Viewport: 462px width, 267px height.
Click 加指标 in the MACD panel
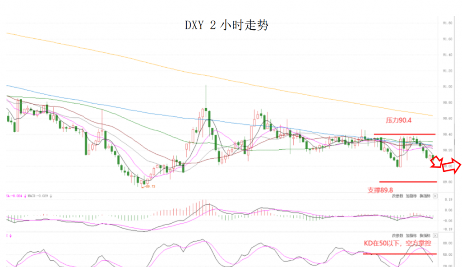411,196
